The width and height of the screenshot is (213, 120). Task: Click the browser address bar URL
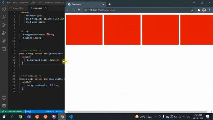[101, 10]
